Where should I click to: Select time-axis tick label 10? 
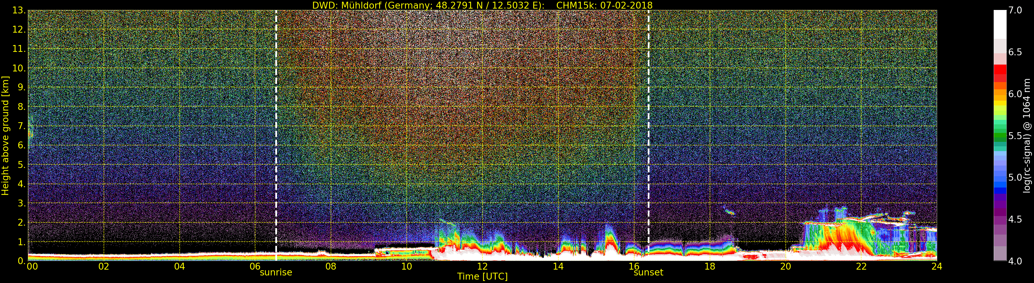407,267
